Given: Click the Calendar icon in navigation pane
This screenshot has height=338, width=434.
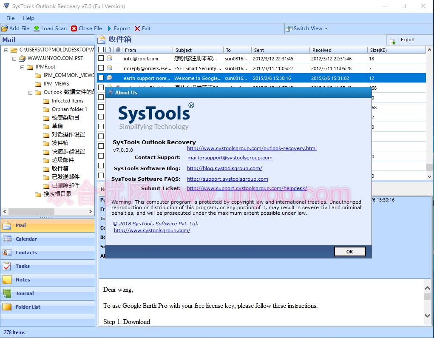Looking at the screenshot, I should click(7, 239).
